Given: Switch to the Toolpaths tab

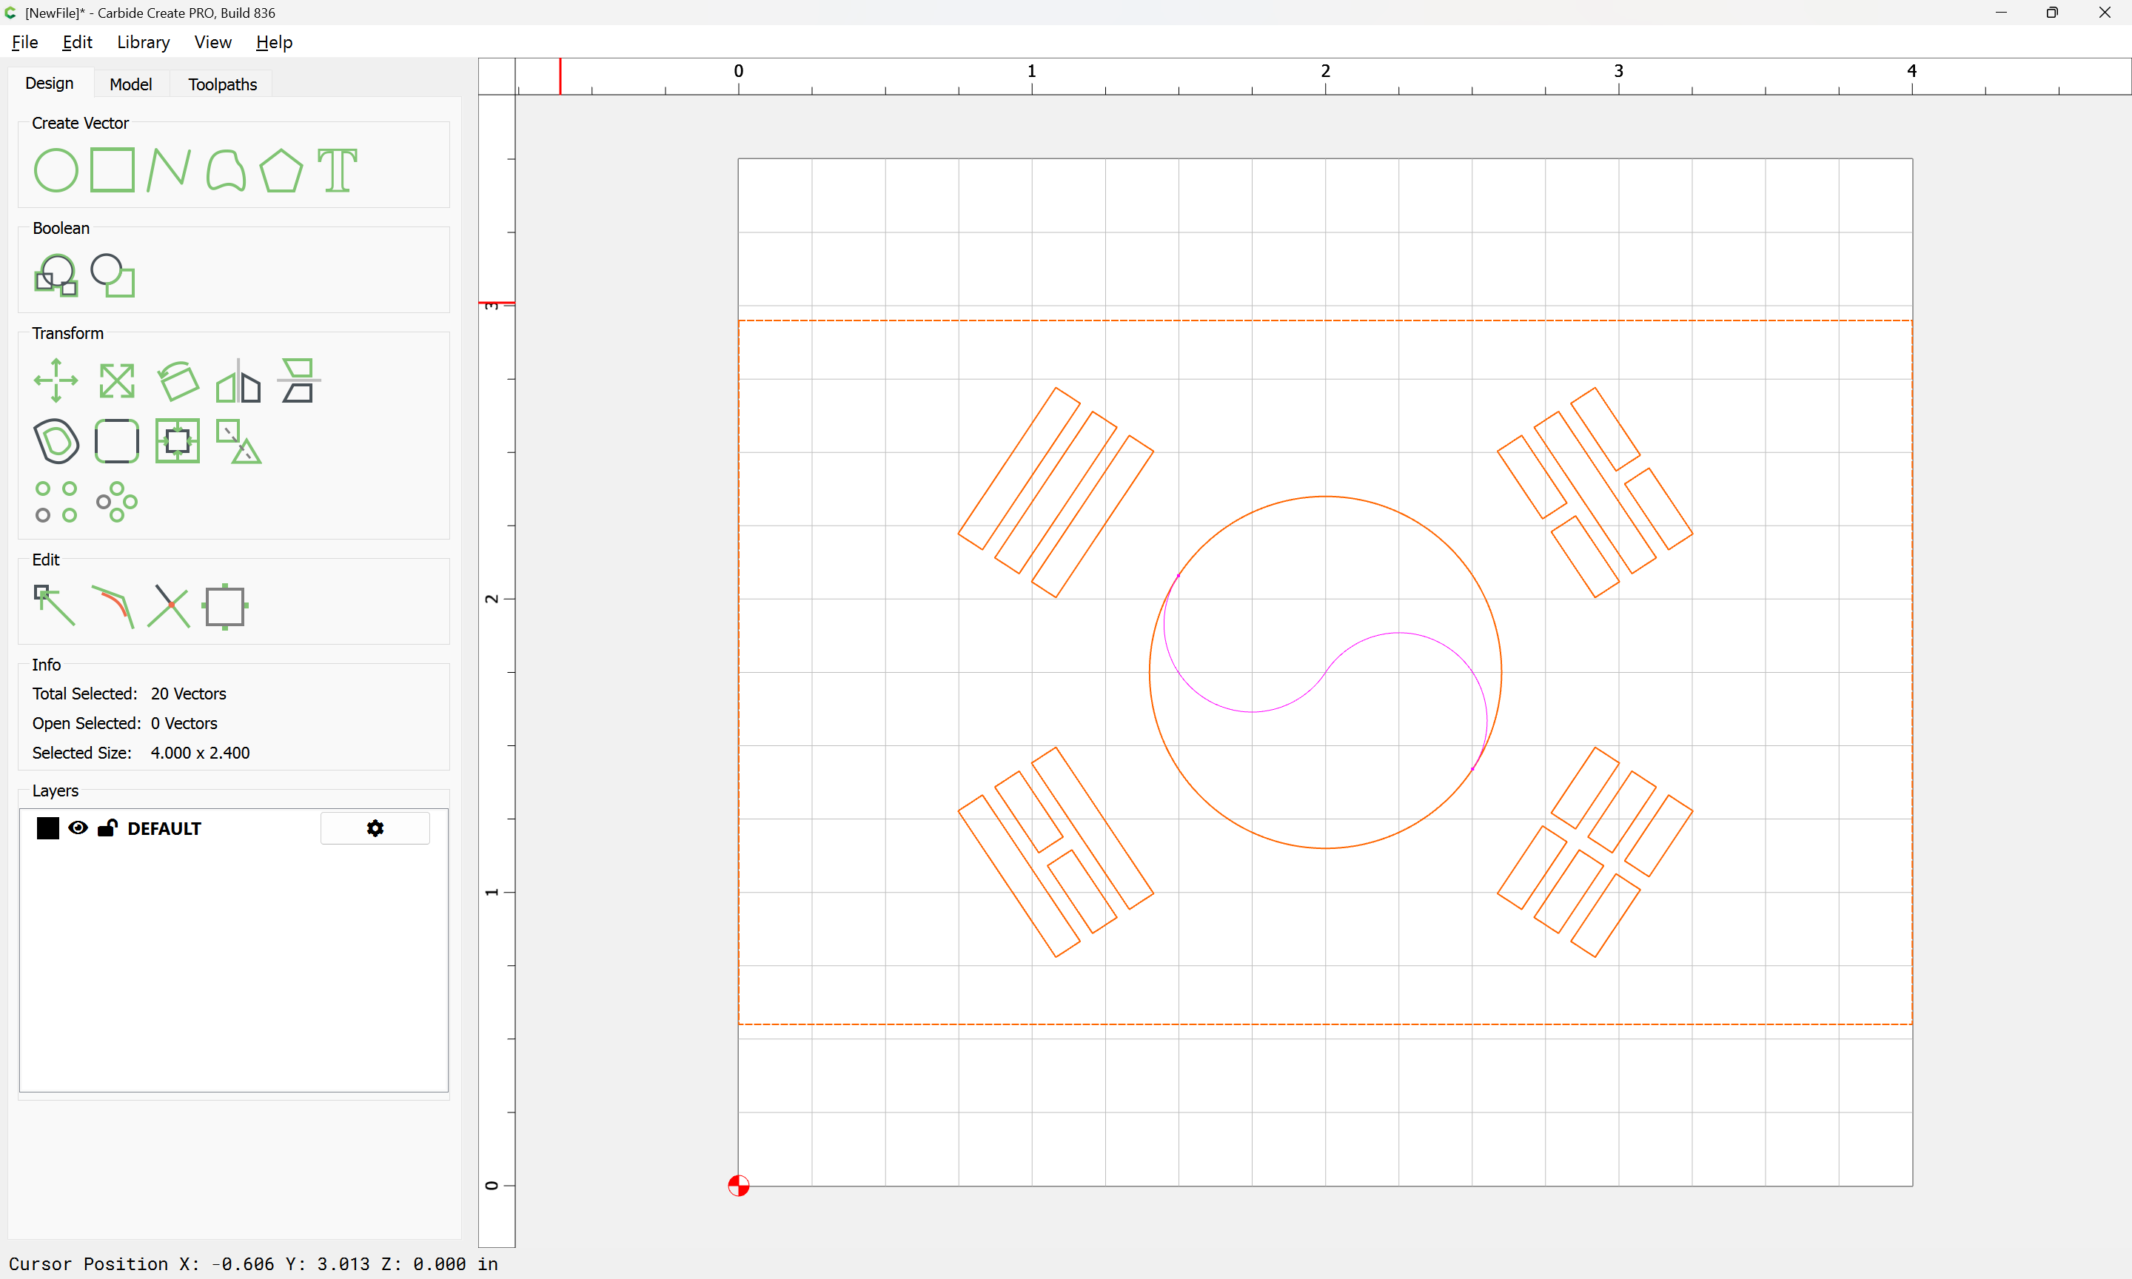Looking at the screenshot, I should (222, 84).
